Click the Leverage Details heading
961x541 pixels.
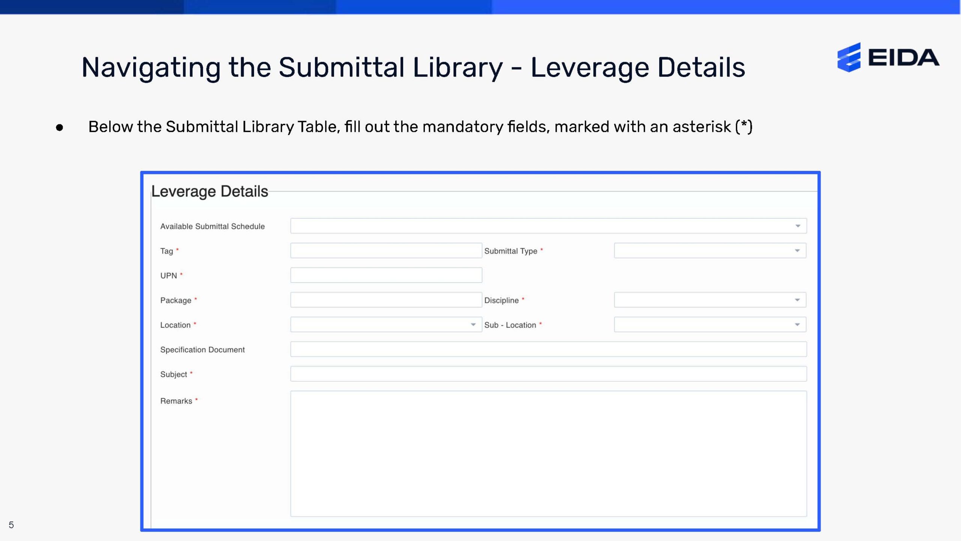coord(209,192)
